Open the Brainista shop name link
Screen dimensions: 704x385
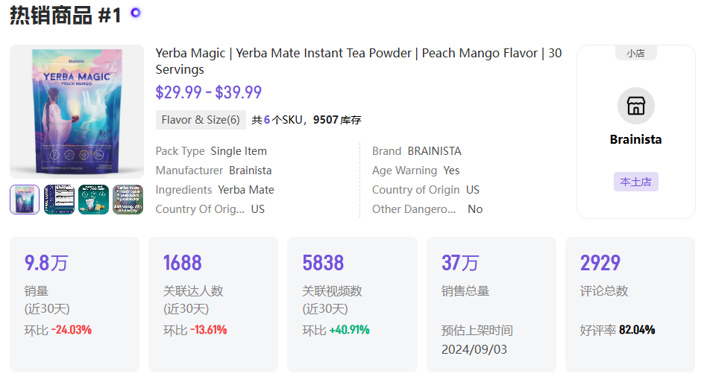coord(635,139)
